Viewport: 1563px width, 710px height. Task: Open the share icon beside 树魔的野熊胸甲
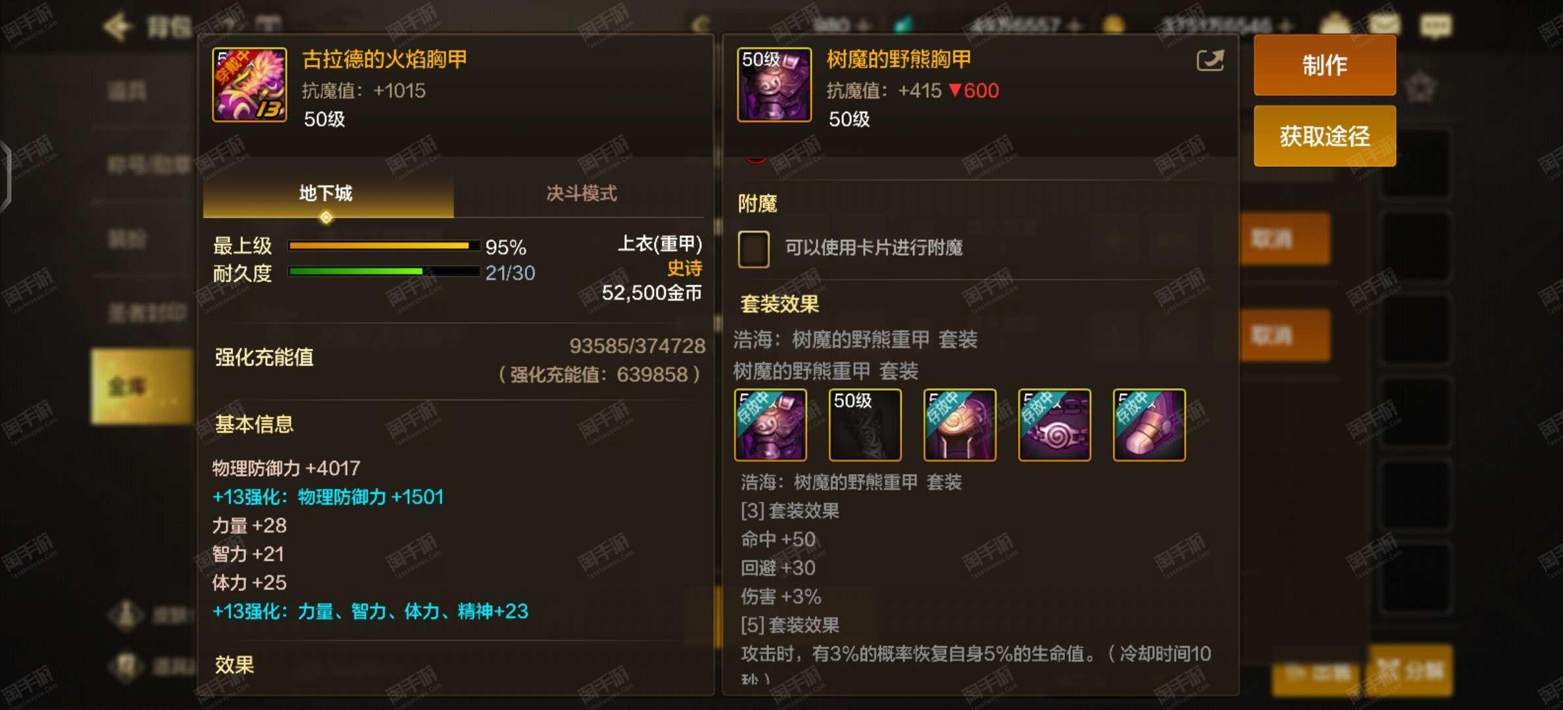1210,60
